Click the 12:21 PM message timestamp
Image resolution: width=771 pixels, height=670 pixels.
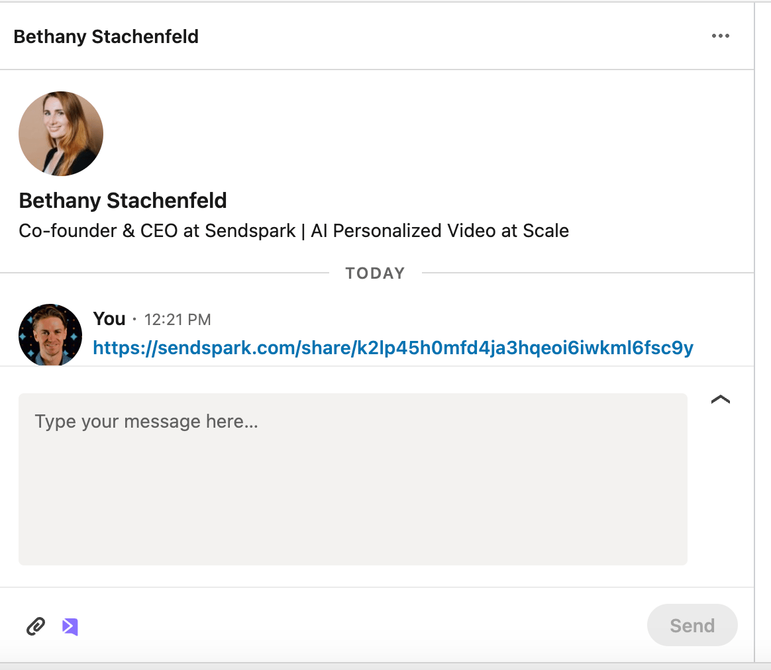pos(178,320)
